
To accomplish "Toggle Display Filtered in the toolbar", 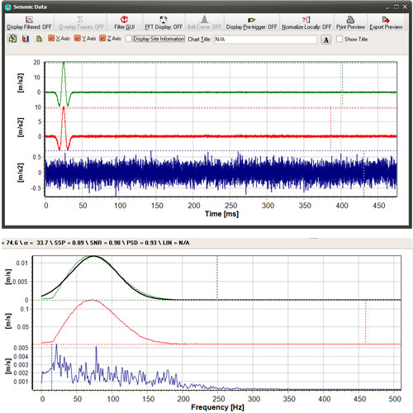I will 29,22.
